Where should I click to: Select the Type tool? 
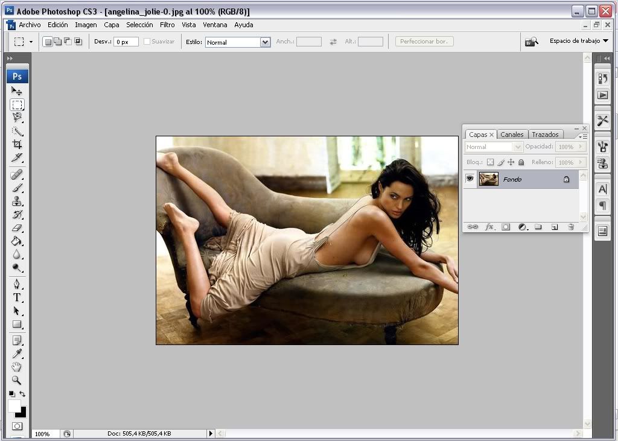point(16,297)
